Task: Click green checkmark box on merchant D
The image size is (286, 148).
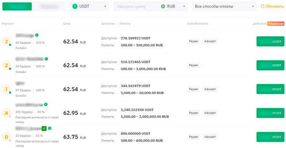Action: tap(44, 129)
